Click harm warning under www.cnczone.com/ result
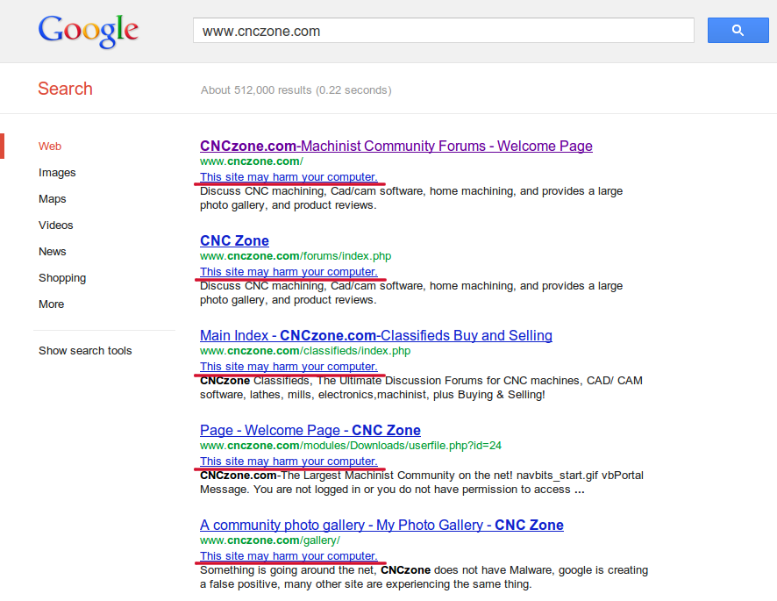Image resolution: width=777 pixels, height=601 pixels. coord(289,177)
